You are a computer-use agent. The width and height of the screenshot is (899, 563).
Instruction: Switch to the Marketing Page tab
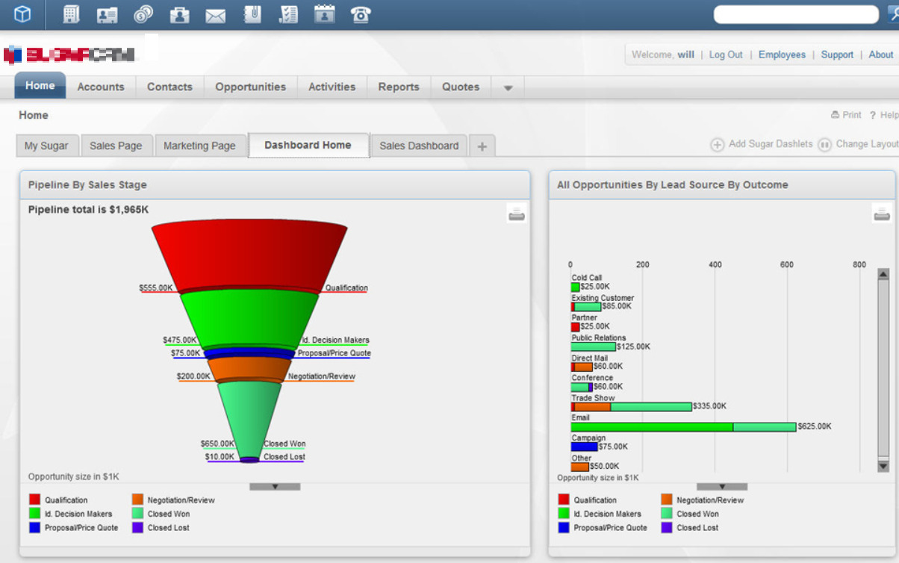click(199, 146)
